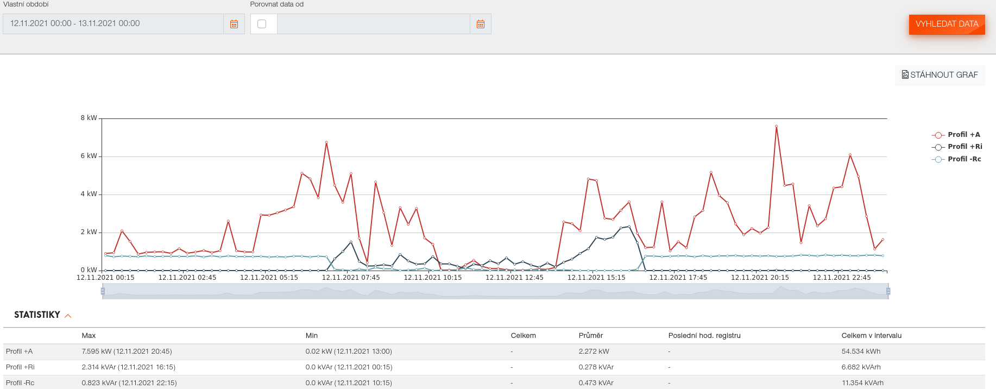Toggle Profil +Ri series in legend
996x389 pixels.
(x=965, y=147)
